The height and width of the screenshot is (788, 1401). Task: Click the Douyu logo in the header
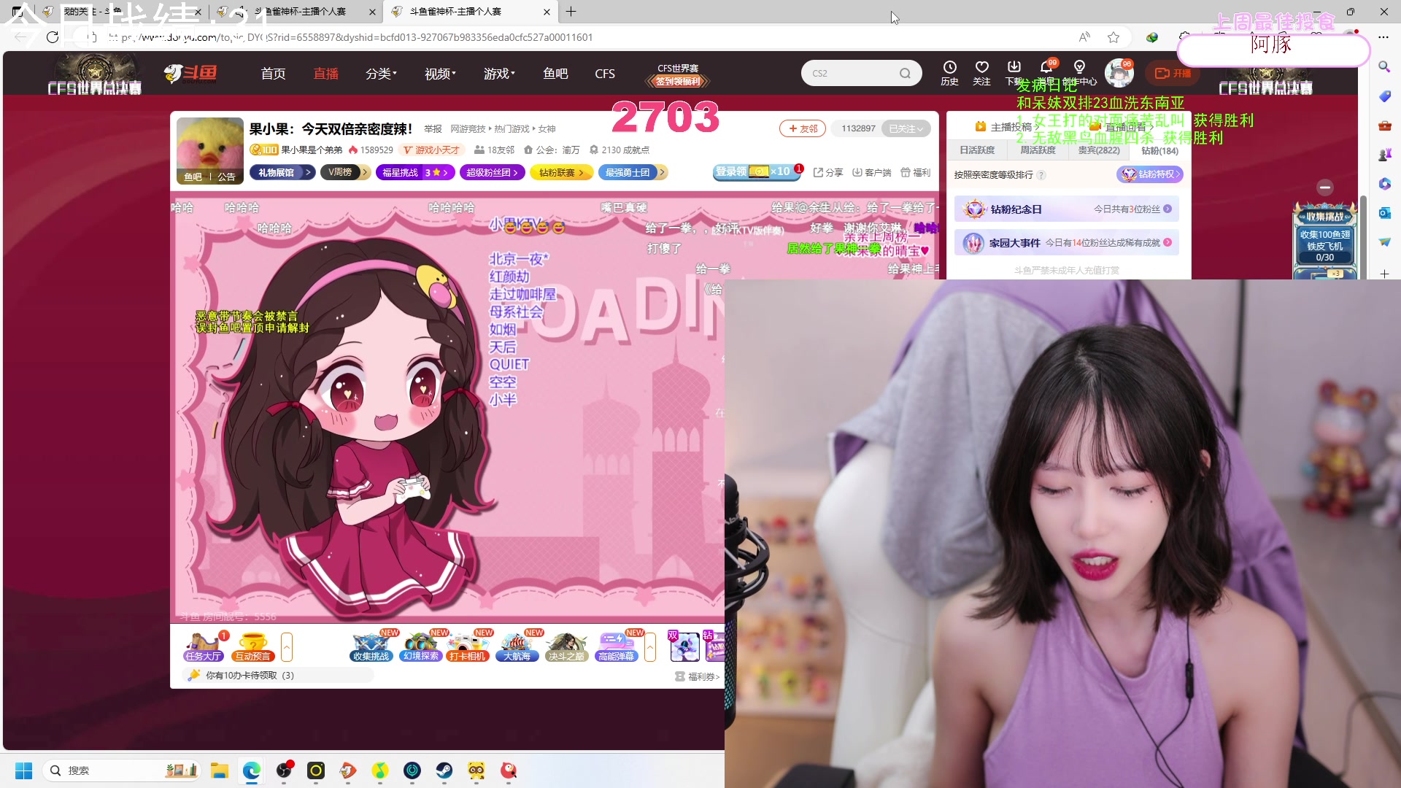point(190,73)
